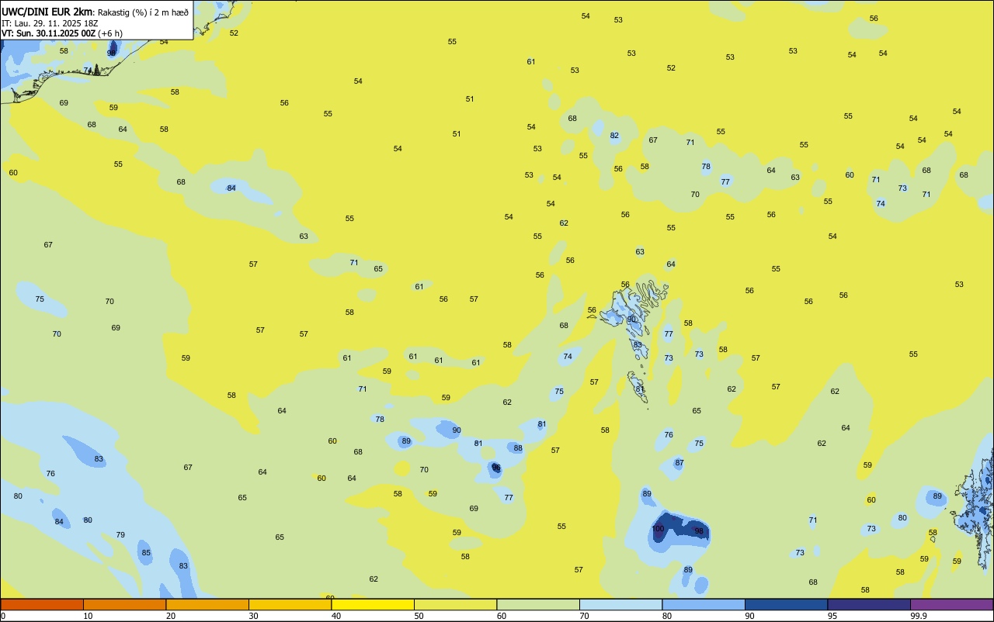Click the '0' label on the color scale
Image resolution: width=994 pixels, height=622 pixels.
click(x=3, y=616)
